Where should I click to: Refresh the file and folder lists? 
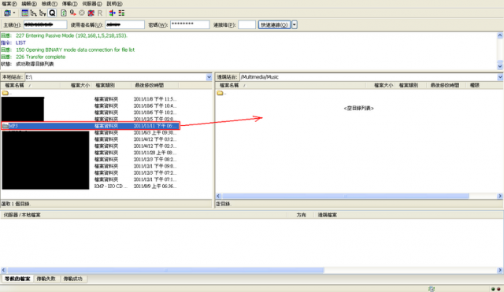tap(64, 13)
